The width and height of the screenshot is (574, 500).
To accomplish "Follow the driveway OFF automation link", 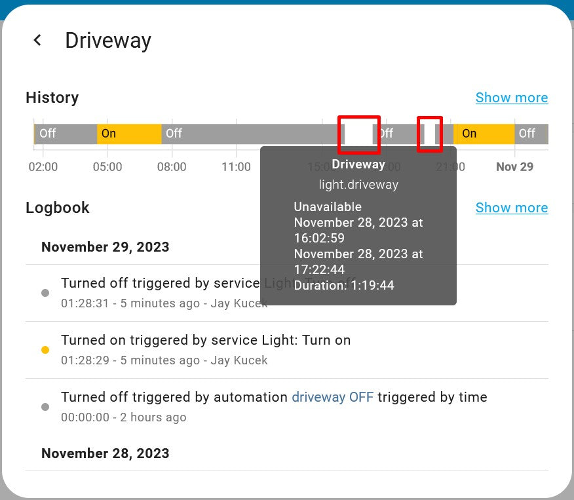I will tap(332, 397).
